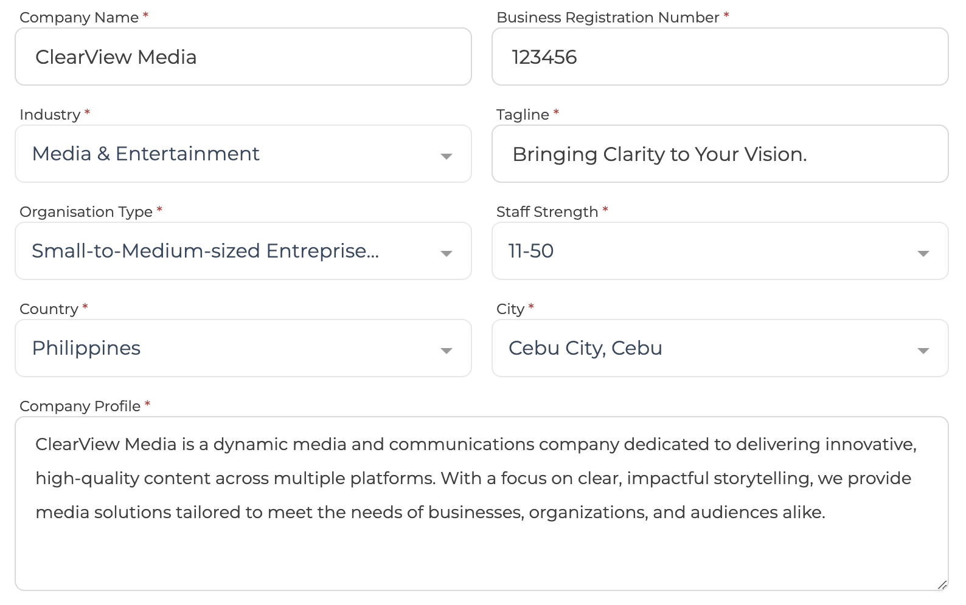Click the Staff Strength label
Screen dimensions: 966x605
coord(547,212)
